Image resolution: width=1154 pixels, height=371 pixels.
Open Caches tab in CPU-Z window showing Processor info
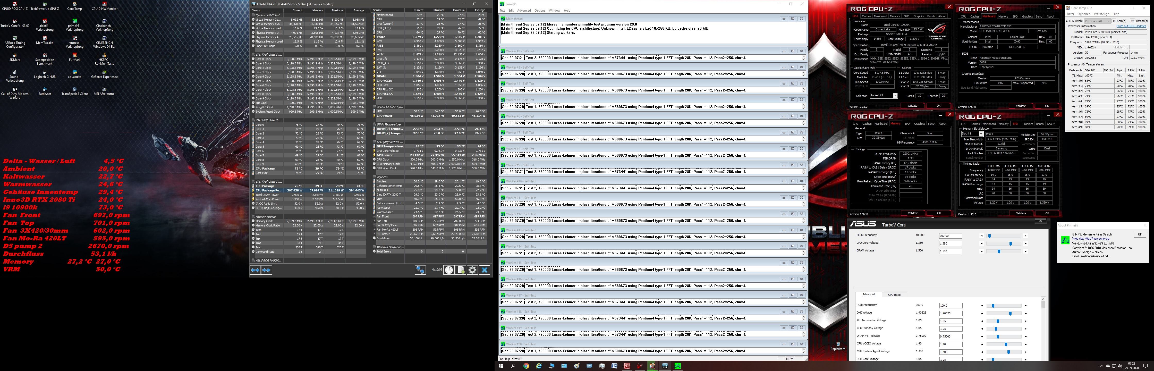tap(866, 16)
